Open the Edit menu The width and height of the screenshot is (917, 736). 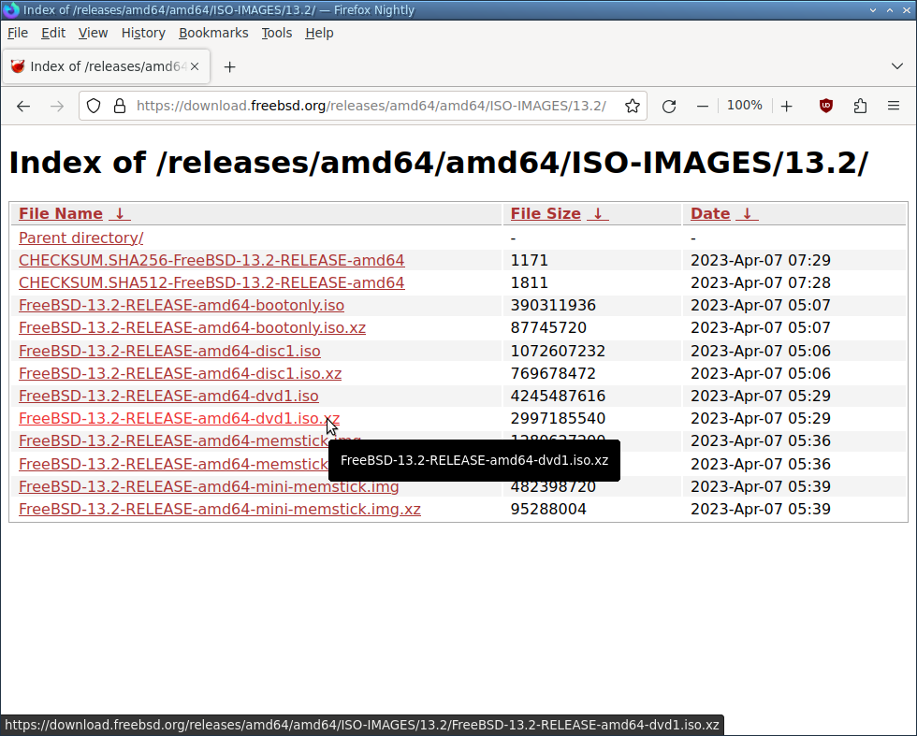tap(53, 33)
